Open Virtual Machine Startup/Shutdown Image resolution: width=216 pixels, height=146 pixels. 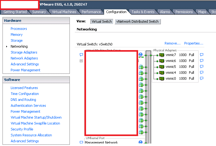[36, 117]
